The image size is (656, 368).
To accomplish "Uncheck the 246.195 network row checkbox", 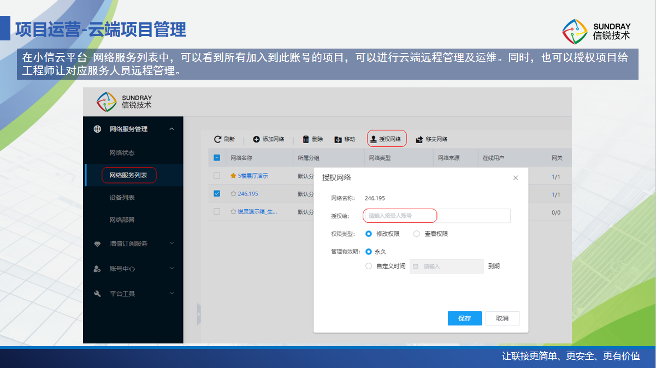I will (217, 193).
